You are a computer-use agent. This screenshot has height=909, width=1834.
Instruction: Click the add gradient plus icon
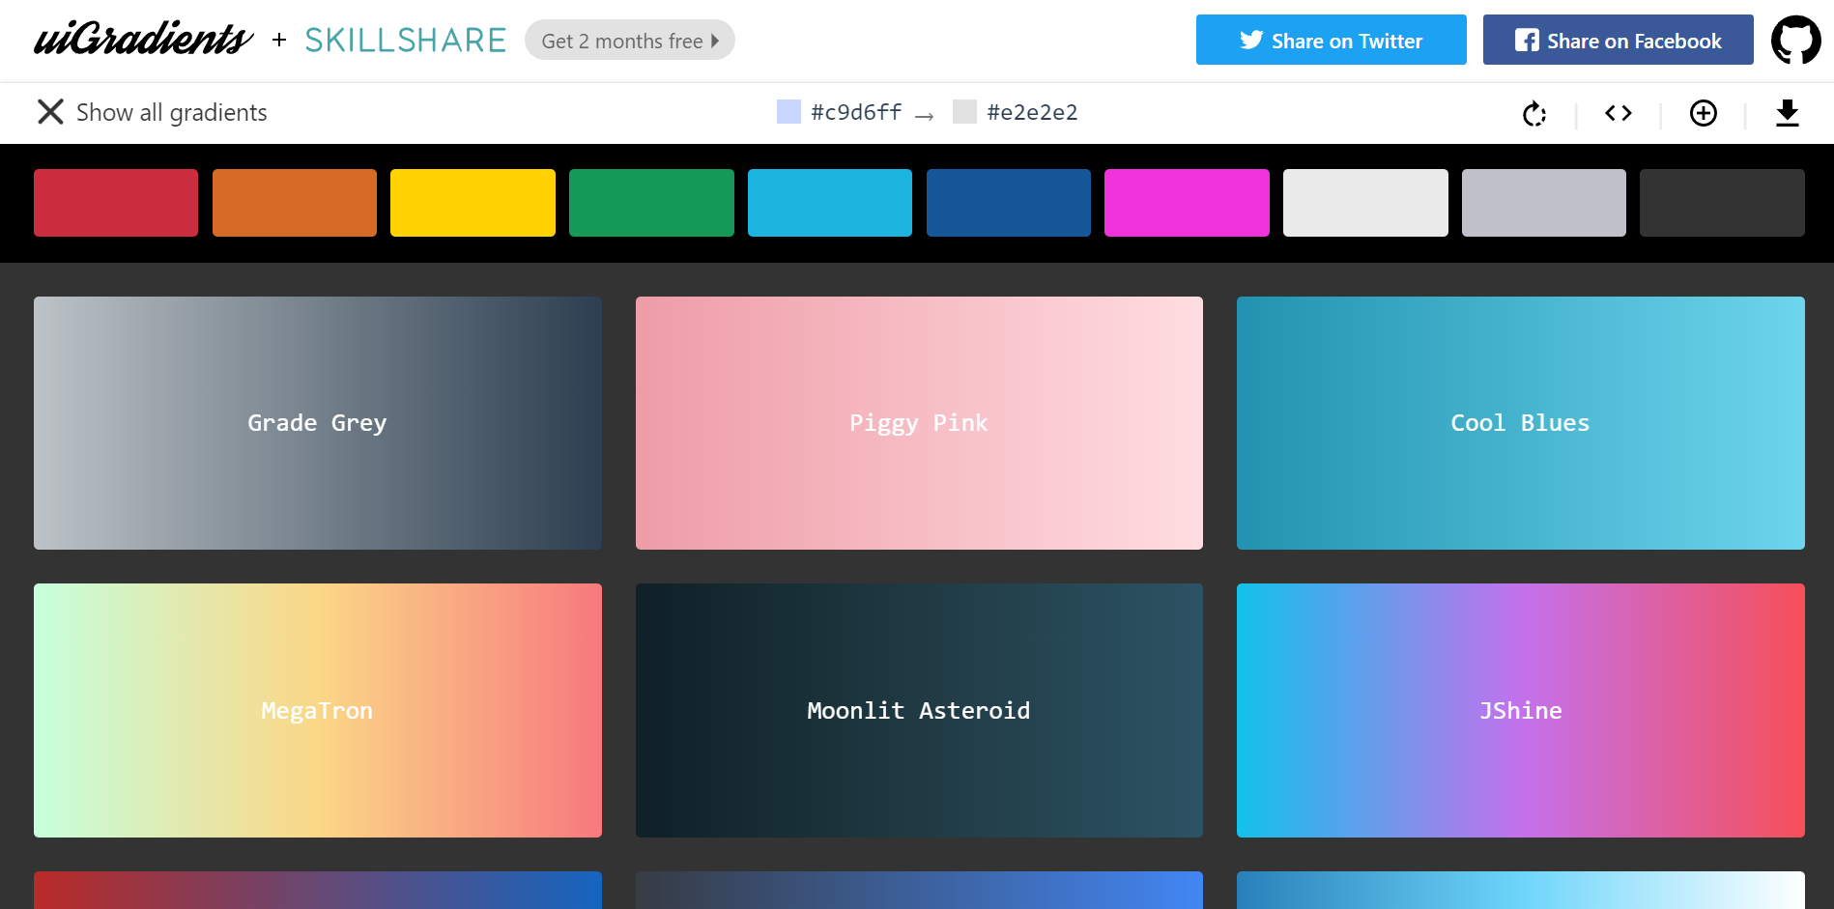click(1703, 114)
